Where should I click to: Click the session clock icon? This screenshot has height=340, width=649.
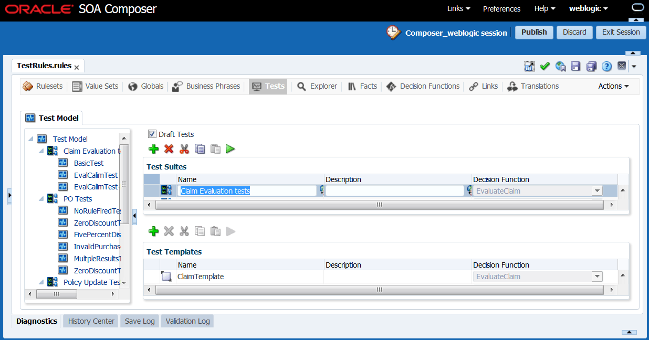click(x=393, y=32)
